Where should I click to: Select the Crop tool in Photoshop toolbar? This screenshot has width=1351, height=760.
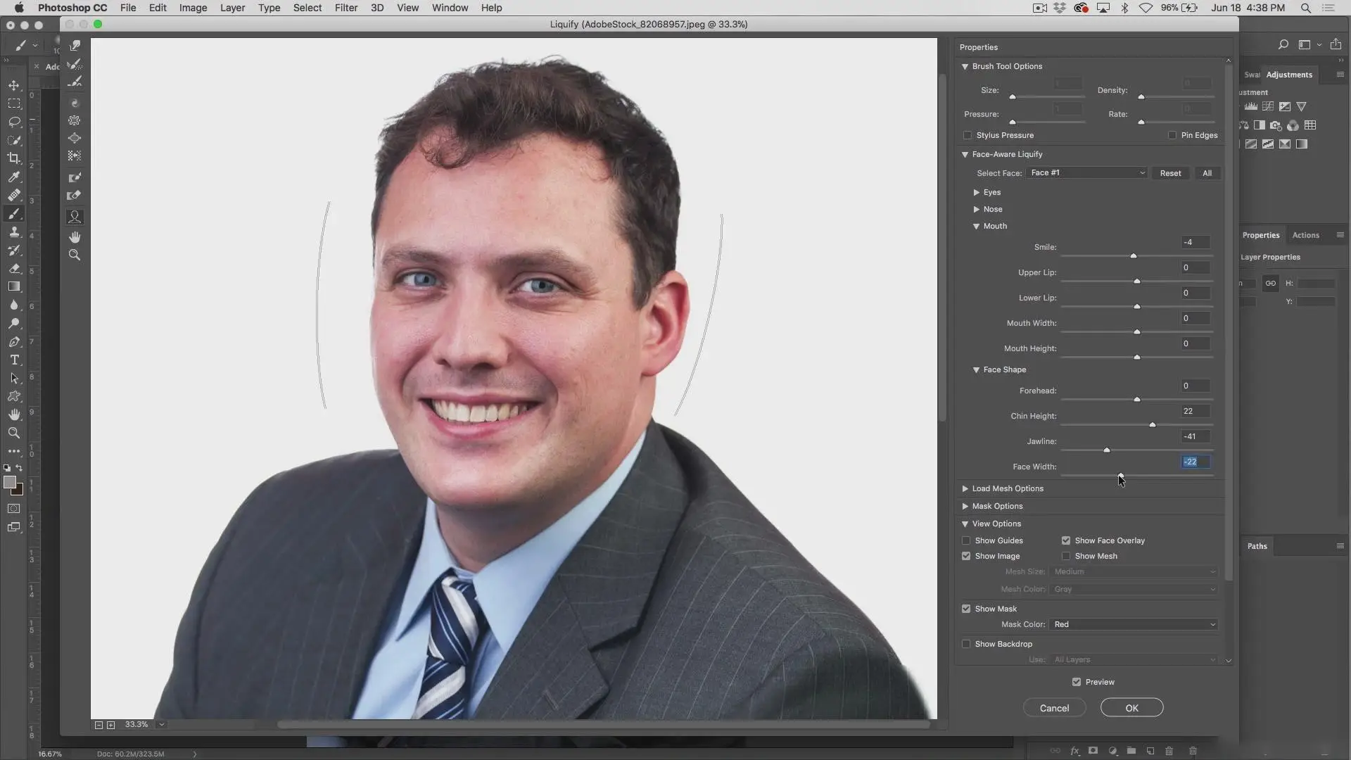pyautogui.click(x=14, y=158)
